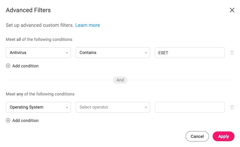Open the Contains operator dropdown

[113, 53]
